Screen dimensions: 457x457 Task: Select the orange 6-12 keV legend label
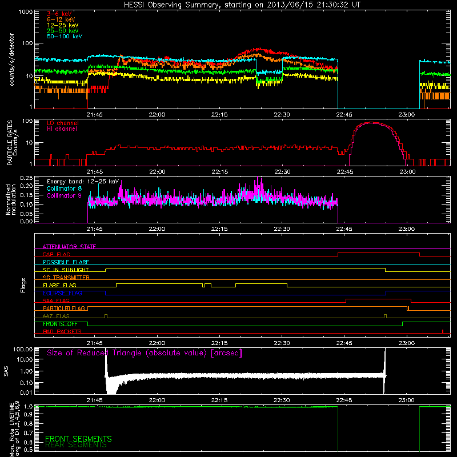(x=61, y=19)
